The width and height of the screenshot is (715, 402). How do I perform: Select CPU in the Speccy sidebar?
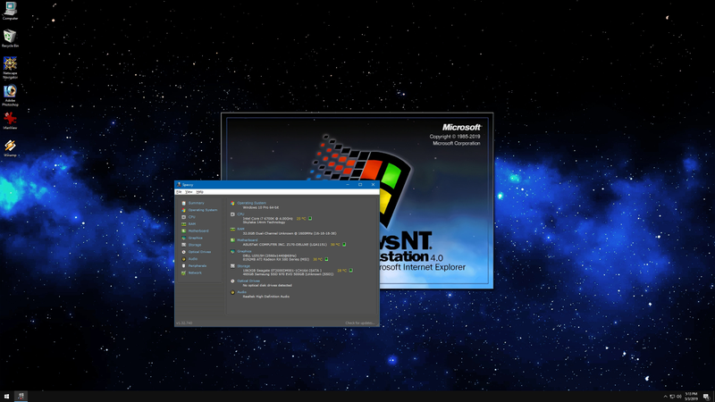pyautogui.click(x=191, y=217)
